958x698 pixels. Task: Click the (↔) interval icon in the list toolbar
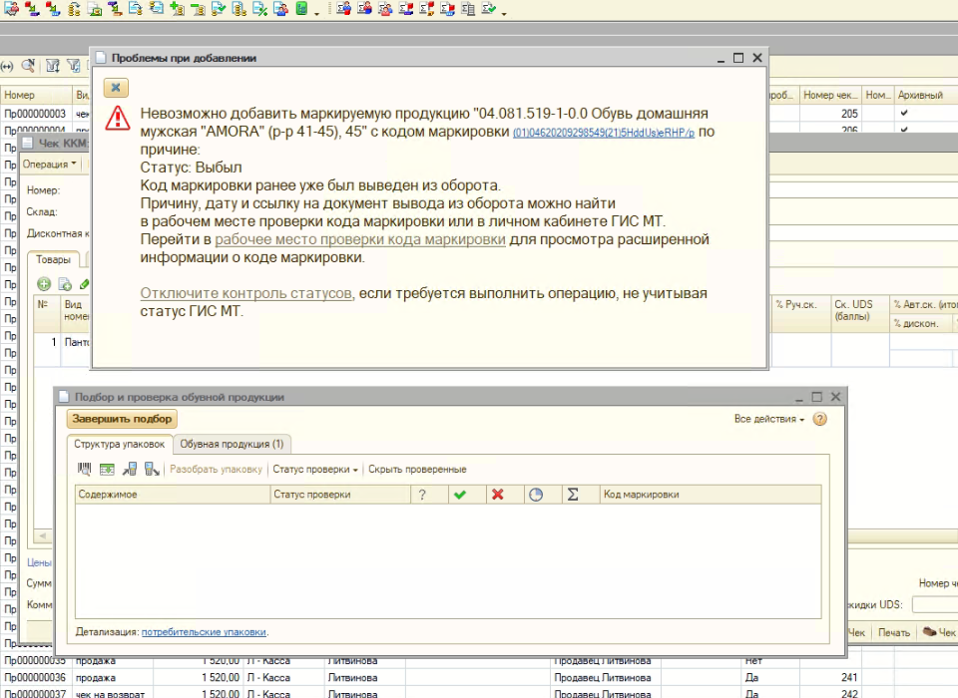coord(7,66)
